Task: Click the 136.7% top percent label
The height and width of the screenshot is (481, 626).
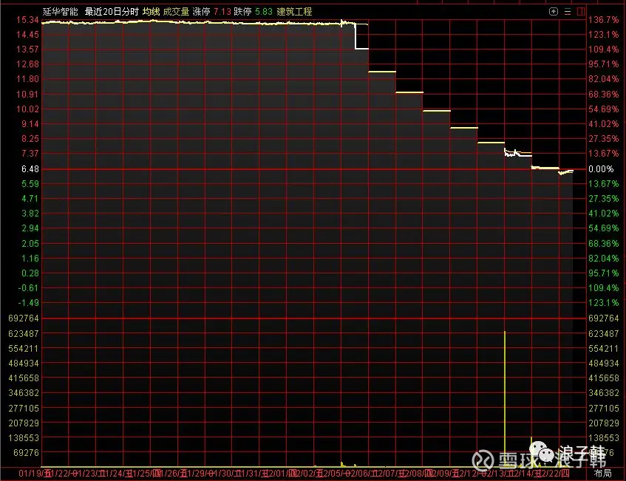Action: click(604, 19)
